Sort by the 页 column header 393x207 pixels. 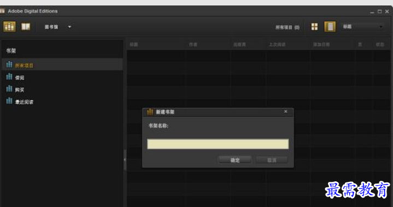tap(360, 45)
